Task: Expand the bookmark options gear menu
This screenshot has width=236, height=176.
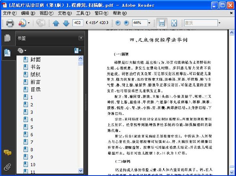Action: [x=22, y=50]
